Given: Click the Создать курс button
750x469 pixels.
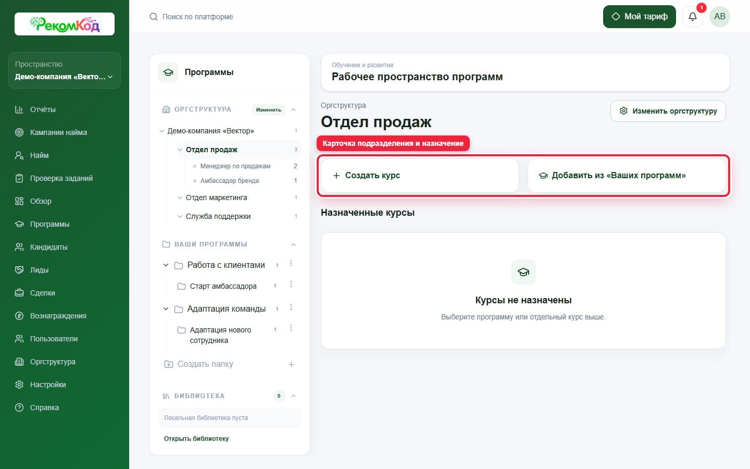Looking at the screenshot, I should tap(420, 176).
